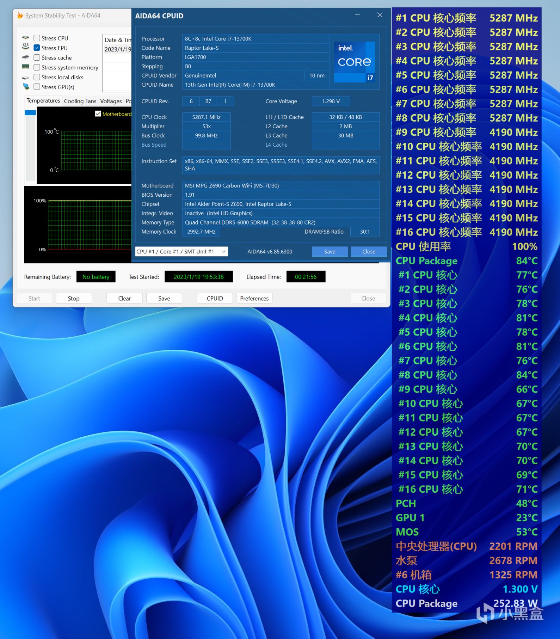
Task: Click the Stress system memory module icon
Action: point(26,67)
